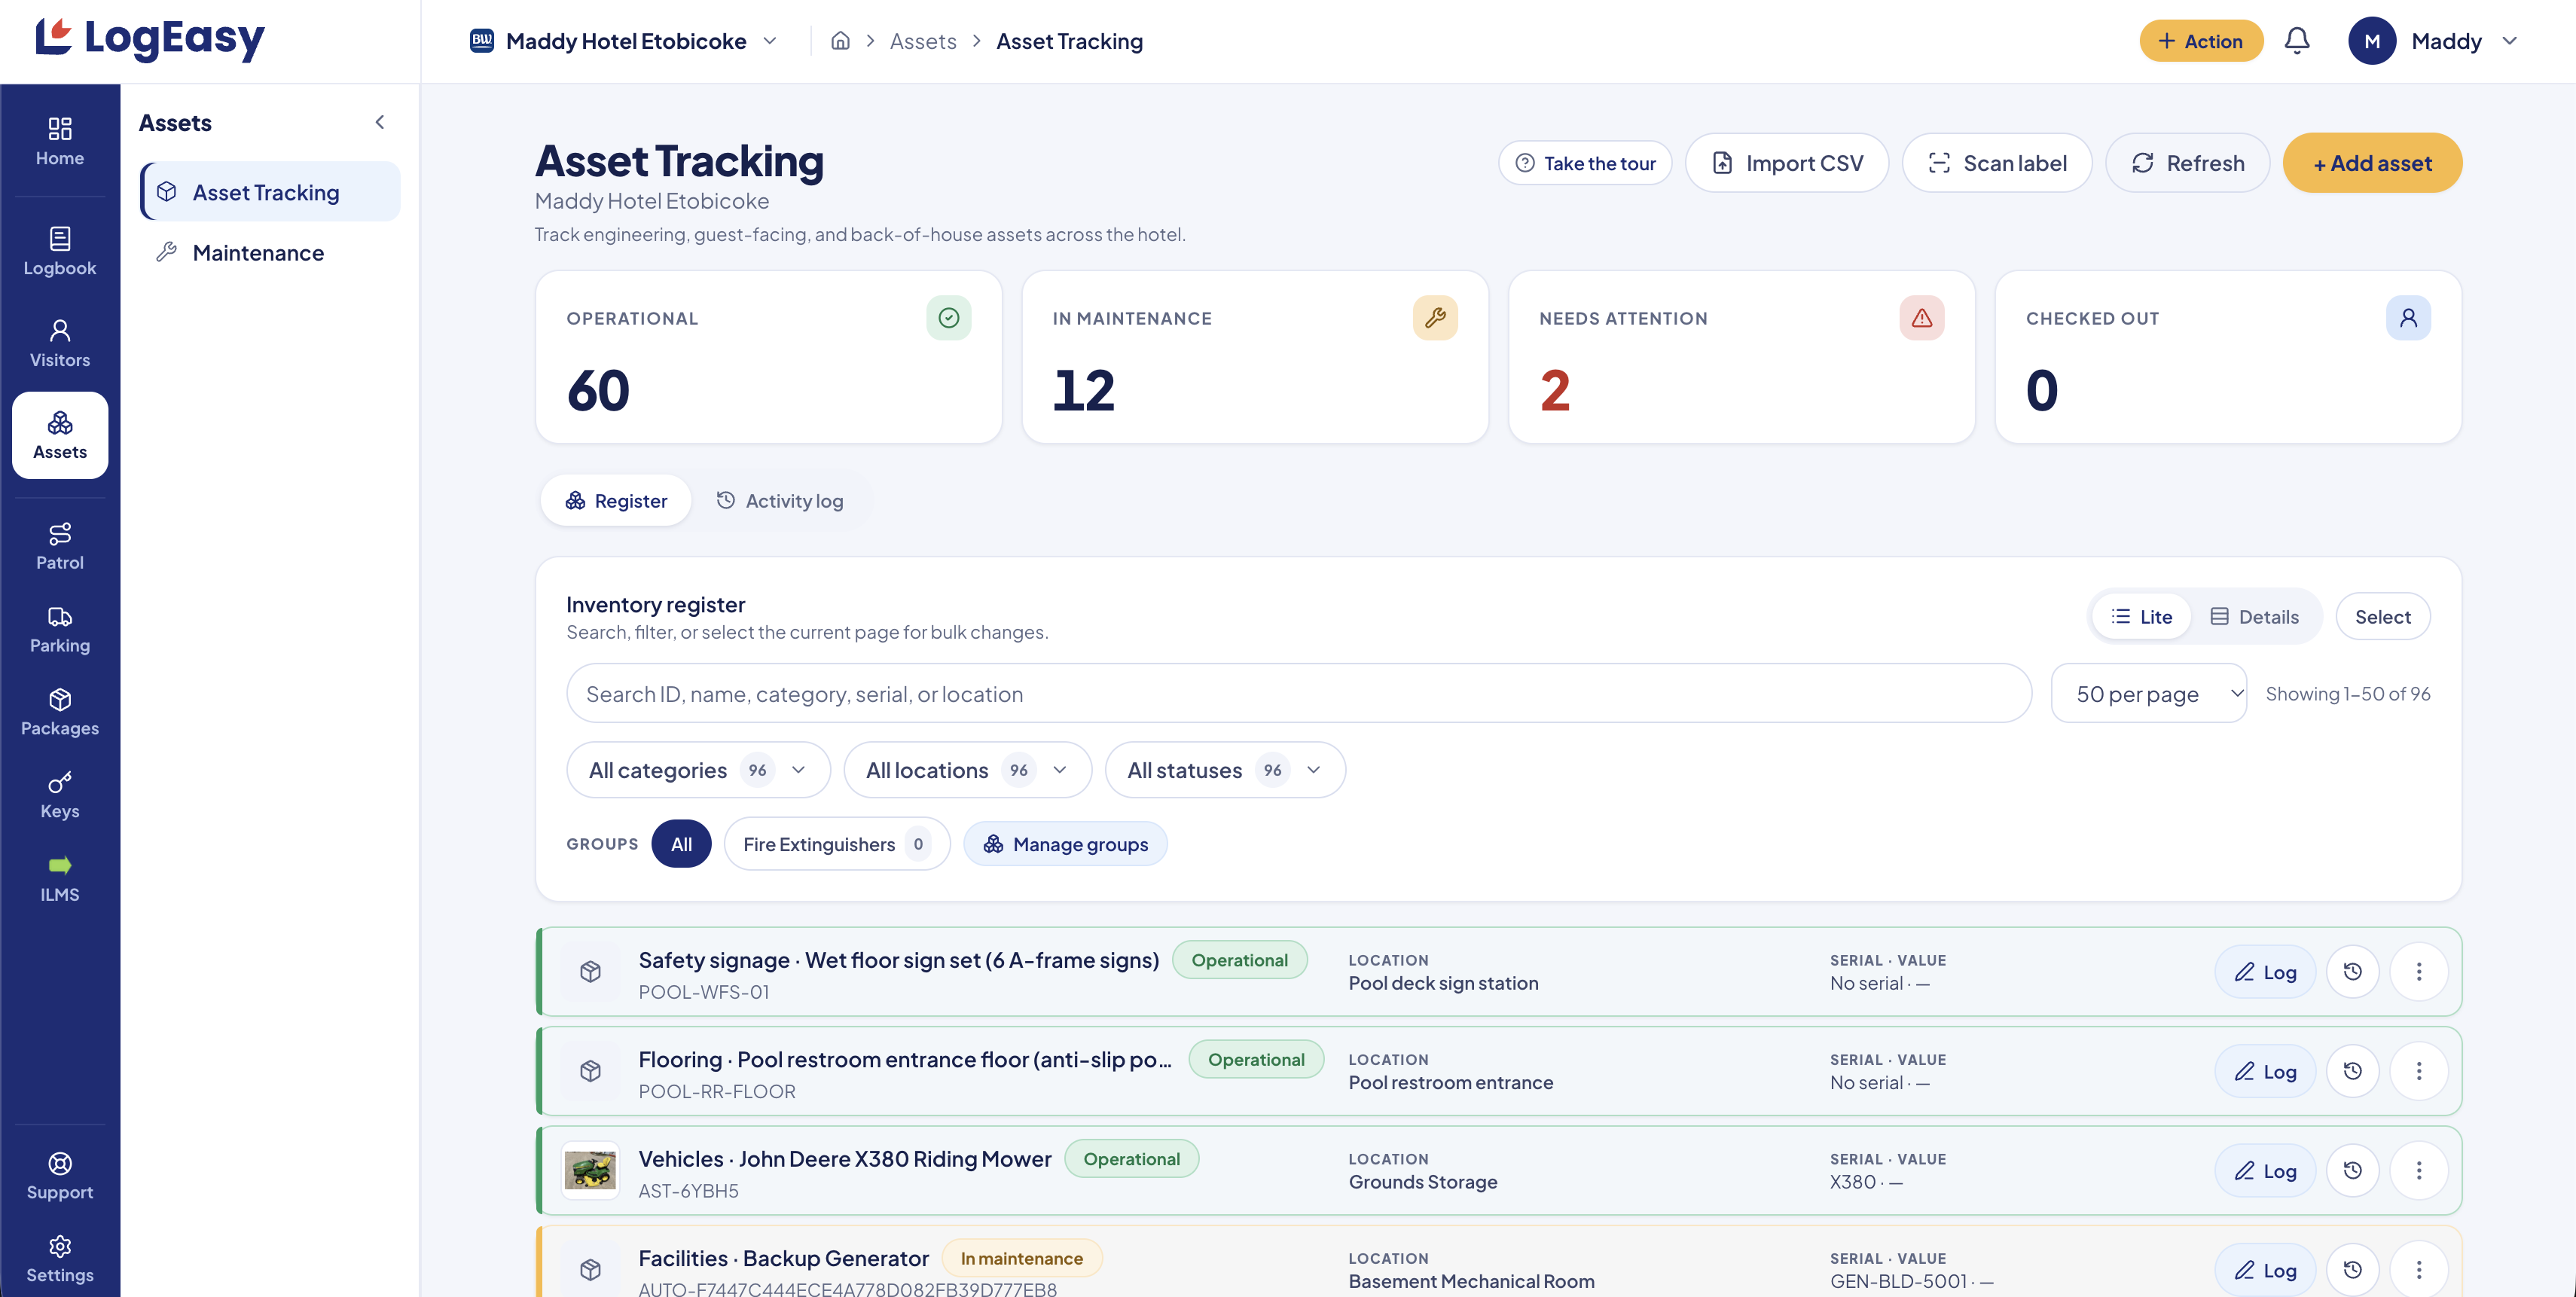The width and height of the screenshot is (2576, 1297).
Task: Open more options for Wet floor sign set
Action: 2419,971
